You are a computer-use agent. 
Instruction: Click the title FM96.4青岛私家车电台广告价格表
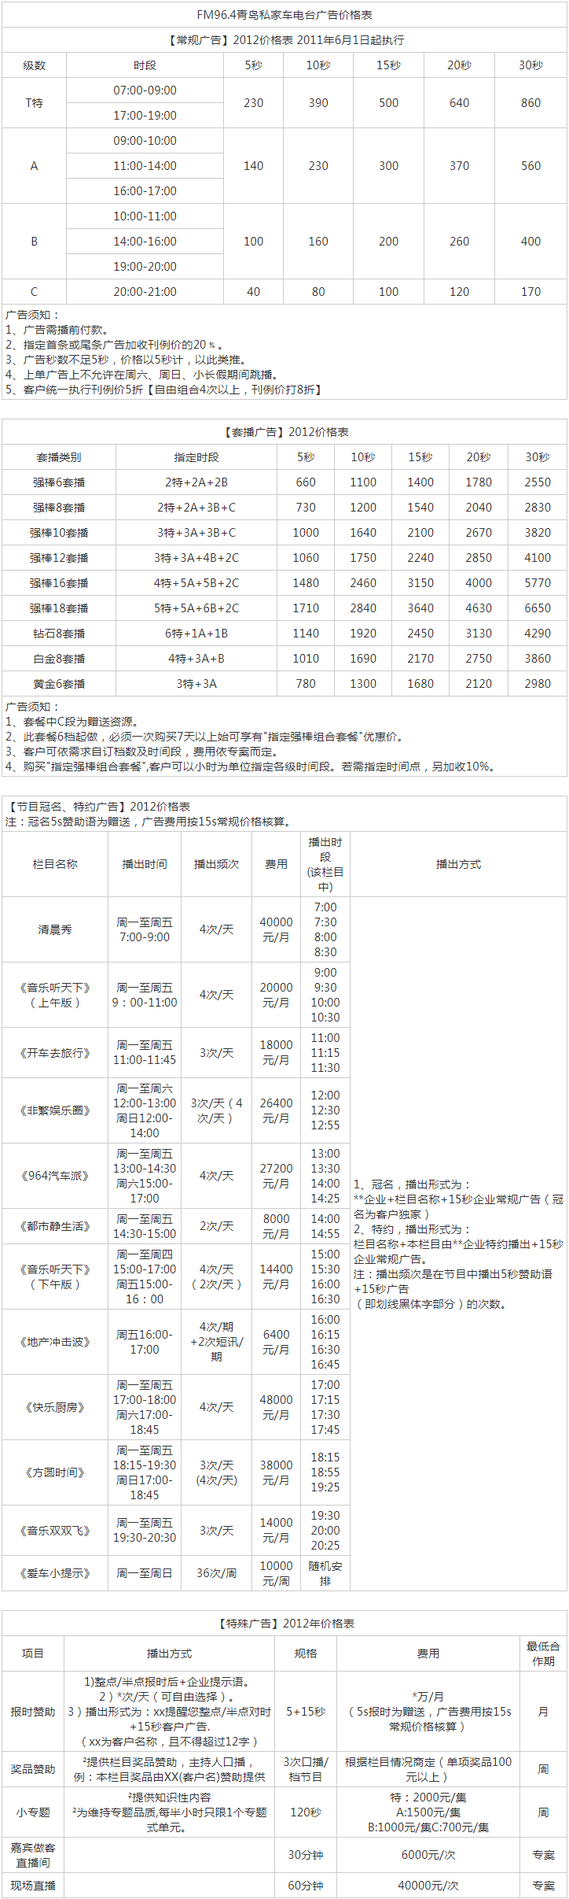coord(284,15)
